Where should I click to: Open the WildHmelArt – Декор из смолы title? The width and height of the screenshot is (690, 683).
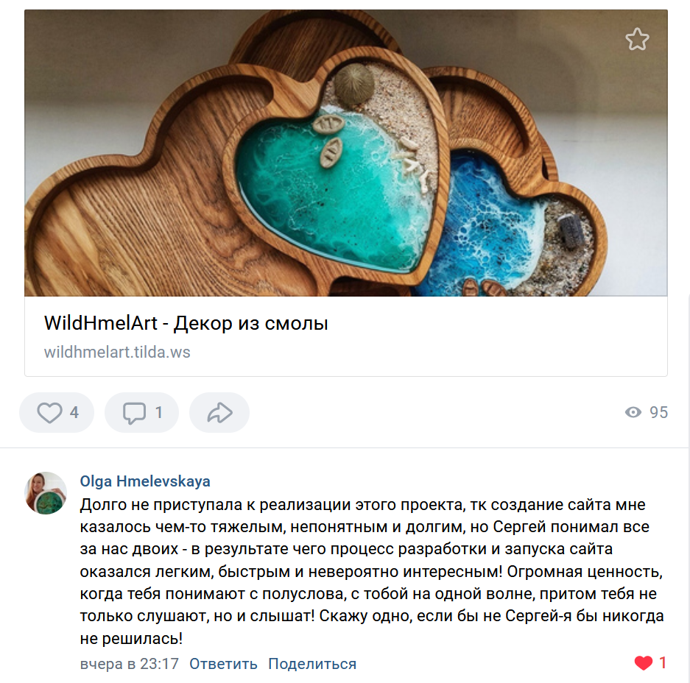(186, 323)
